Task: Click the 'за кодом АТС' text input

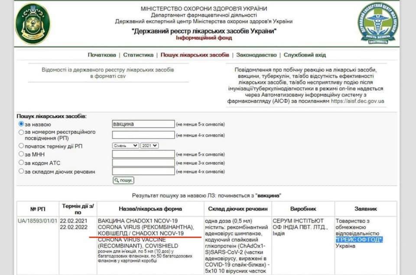Action: coord(143,163)
